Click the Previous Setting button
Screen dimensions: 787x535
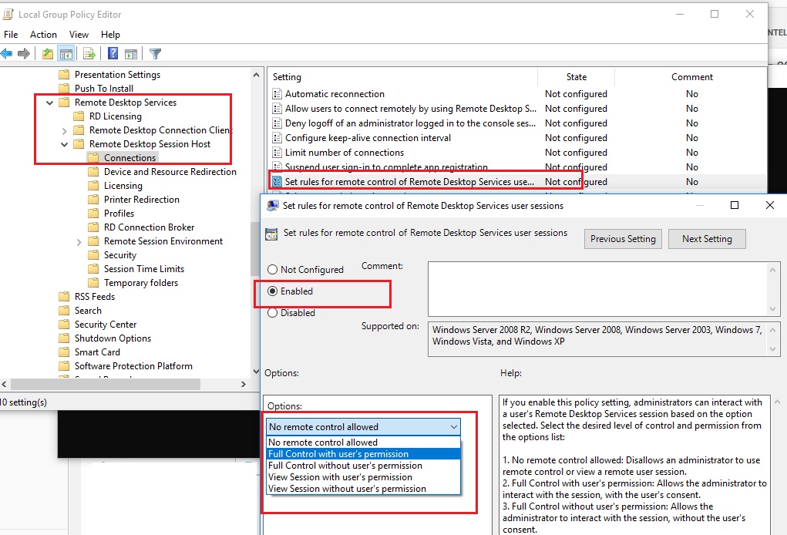coord(623,239)
